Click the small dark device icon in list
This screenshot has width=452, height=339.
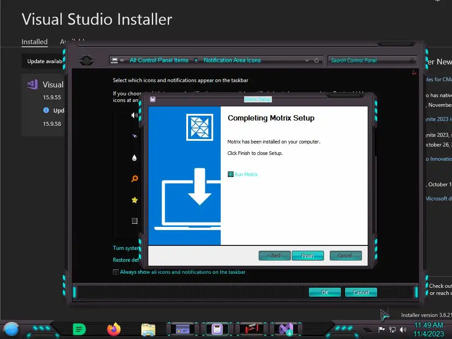click(135, 136)
